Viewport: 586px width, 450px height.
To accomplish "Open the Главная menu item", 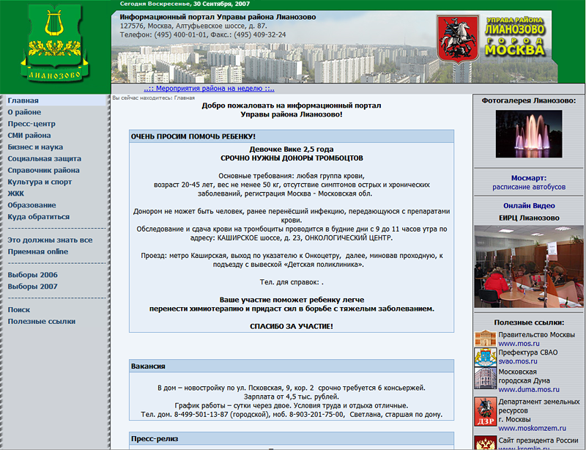I will point(23,100).
